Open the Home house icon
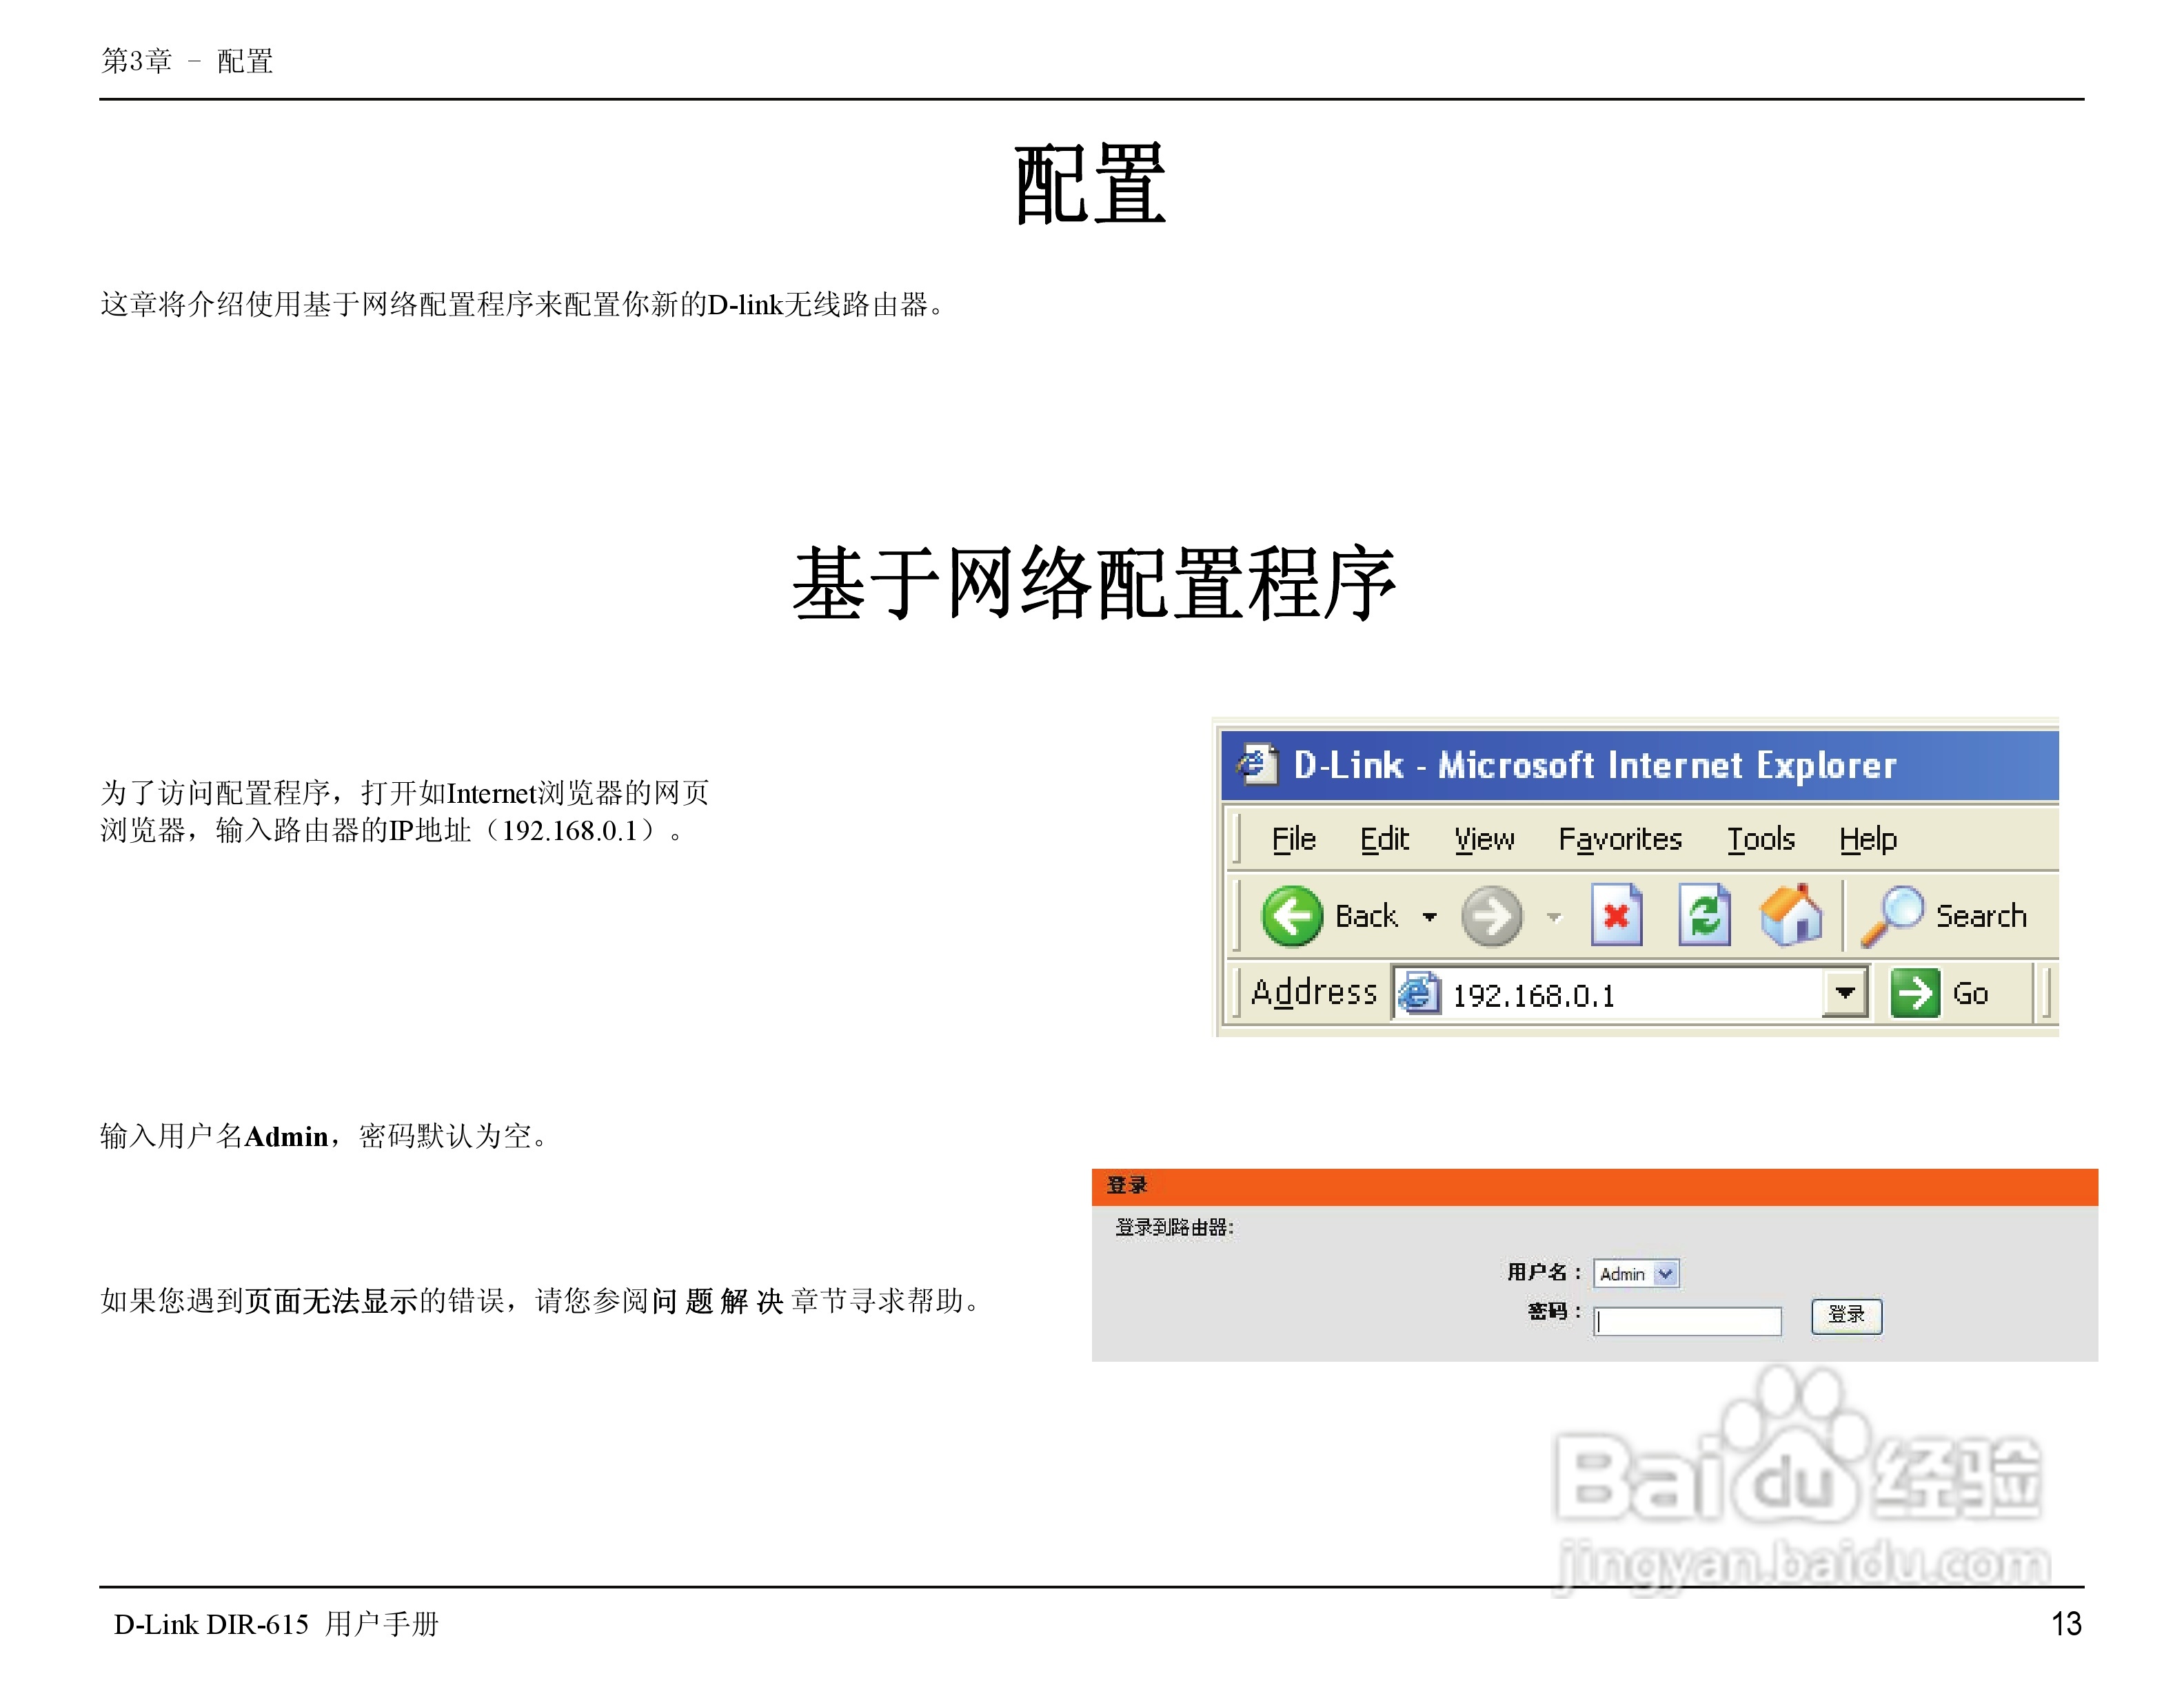Image resolution: width=2184 pixels, height=1687 pixels. (1791, 914)
